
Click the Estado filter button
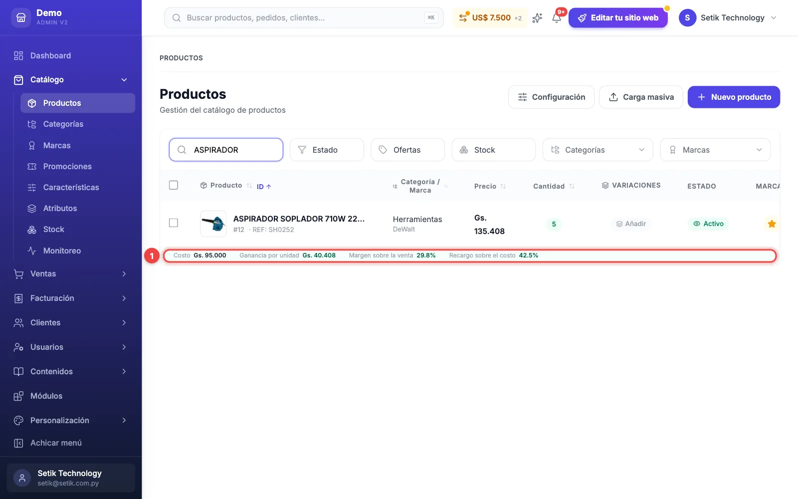point(327,150)
